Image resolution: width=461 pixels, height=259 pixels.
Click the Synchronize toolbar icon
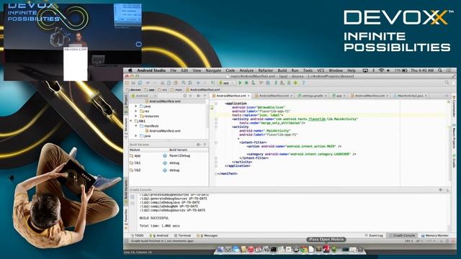pos(140,83)
